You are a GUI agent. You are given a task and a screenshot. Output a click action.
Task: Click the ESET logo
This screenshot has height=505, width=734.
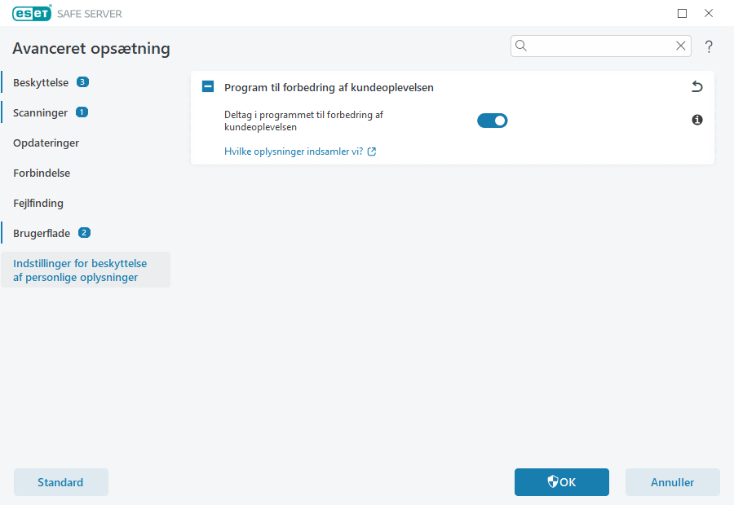[x=31, y=13]
